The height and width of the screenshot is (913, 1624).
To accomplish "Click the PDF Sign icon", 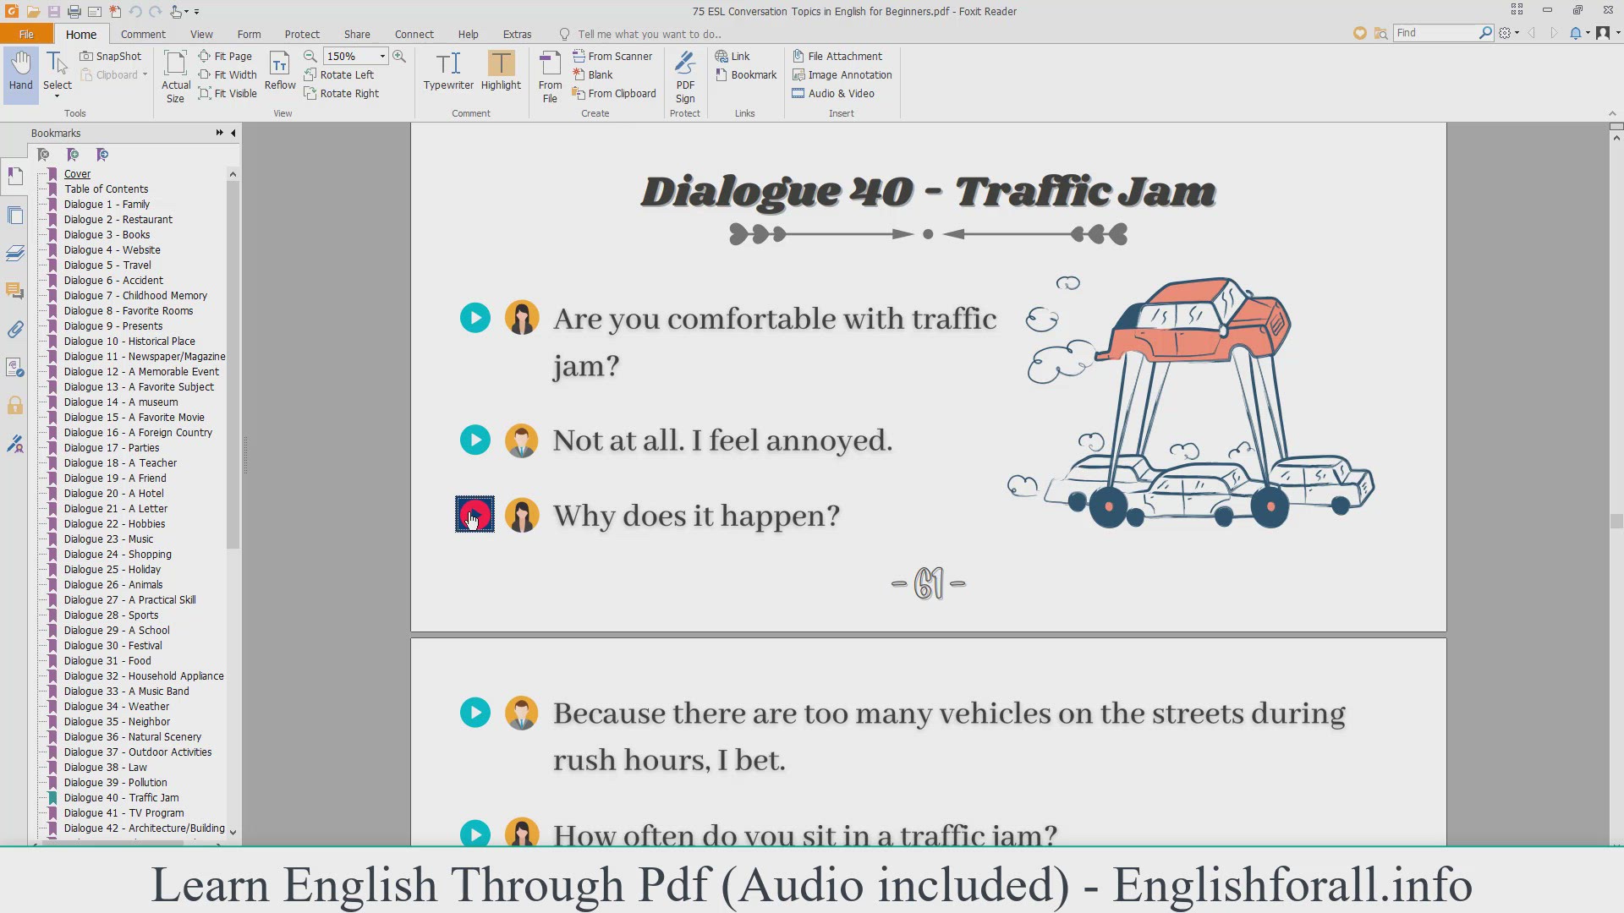I will point(685,75).
